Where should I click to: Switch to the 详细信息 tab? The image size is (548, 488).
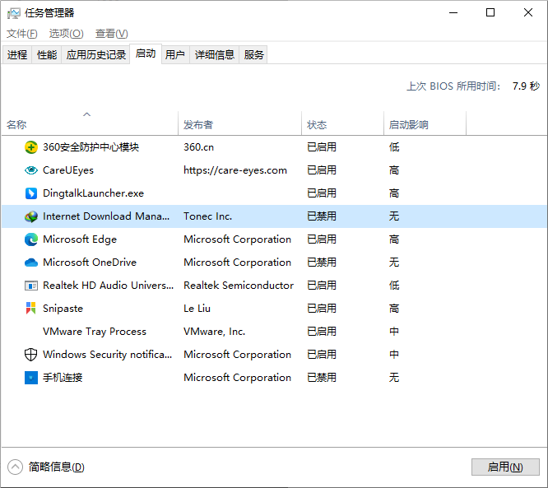point(214,55)
